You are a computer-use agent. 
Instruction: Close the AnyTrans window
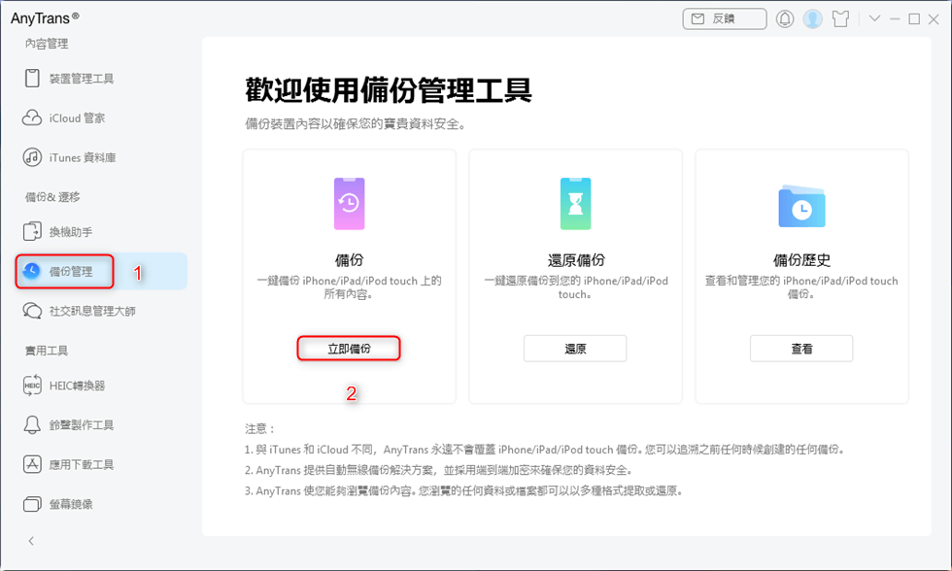pyautogui.click(x=934, y=18)
